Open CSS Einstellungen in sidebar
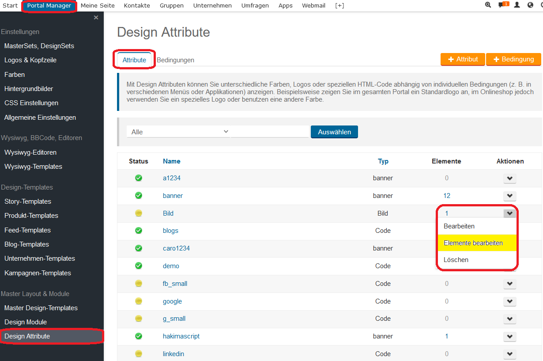543x361 pixels. 31,103
